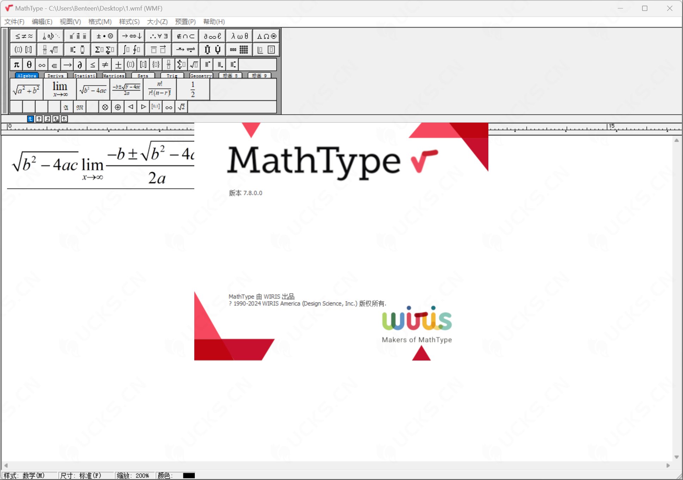Open the logical symbols palette (∴∀∃)
The width and height of the screenshot is (683, 480).
pos(159,36)
